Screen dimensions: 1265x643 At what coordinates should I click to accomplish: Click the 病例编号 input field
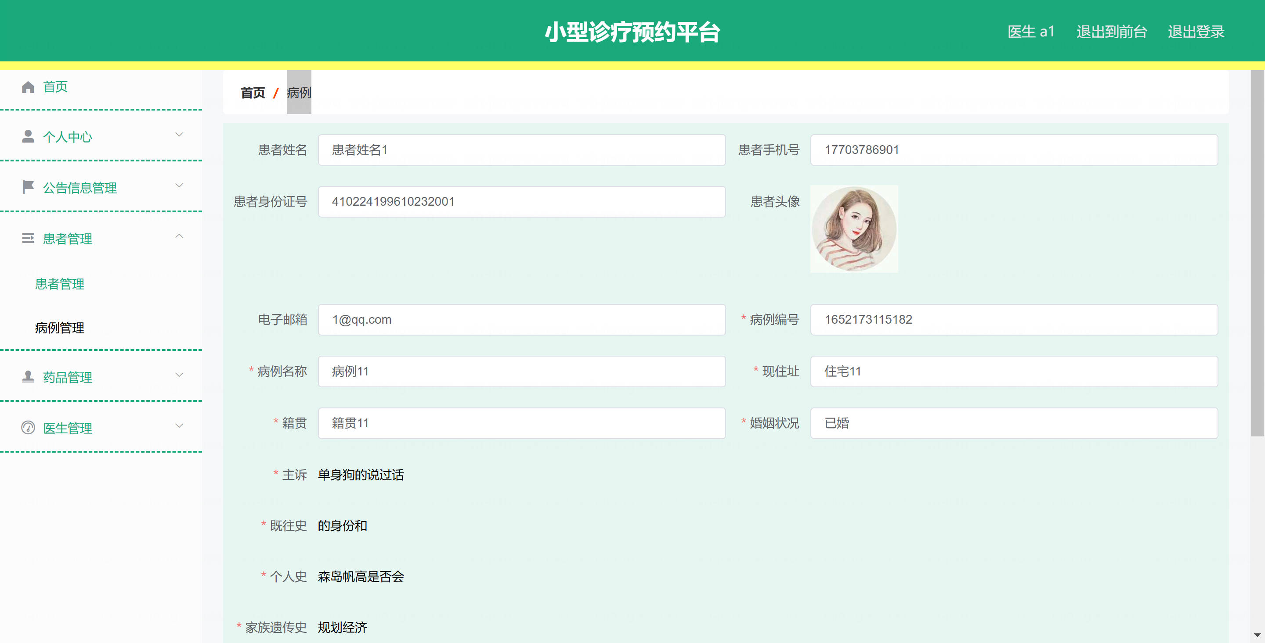[x=1014, y=320]
